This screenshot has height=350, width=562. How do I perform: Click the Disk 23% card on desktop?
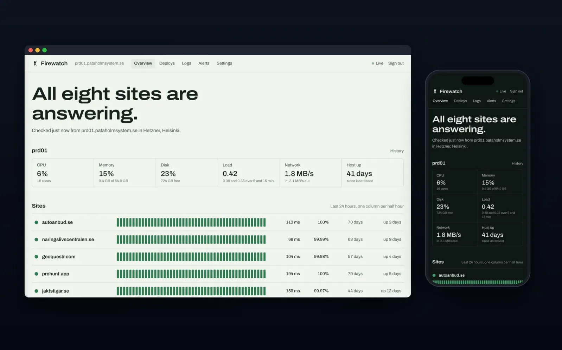point(187,173)
